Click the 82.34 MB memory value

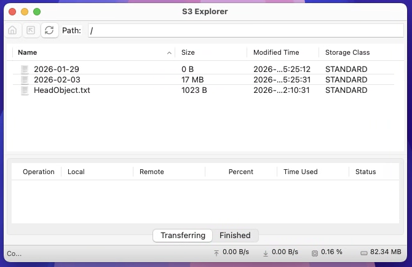[386, 252]
